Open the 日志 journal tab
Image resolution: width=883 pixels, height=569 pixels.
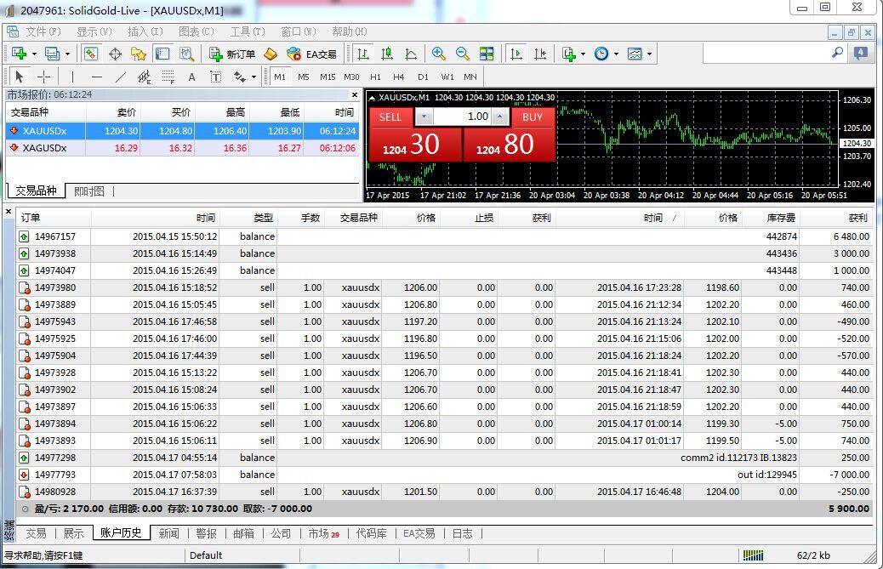(x=462, y=533)
